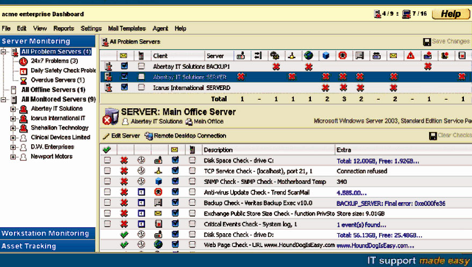Click the Overdue Servers hourglass icon
This screenshot has height=267, width=472.
[x=24, y=80]
